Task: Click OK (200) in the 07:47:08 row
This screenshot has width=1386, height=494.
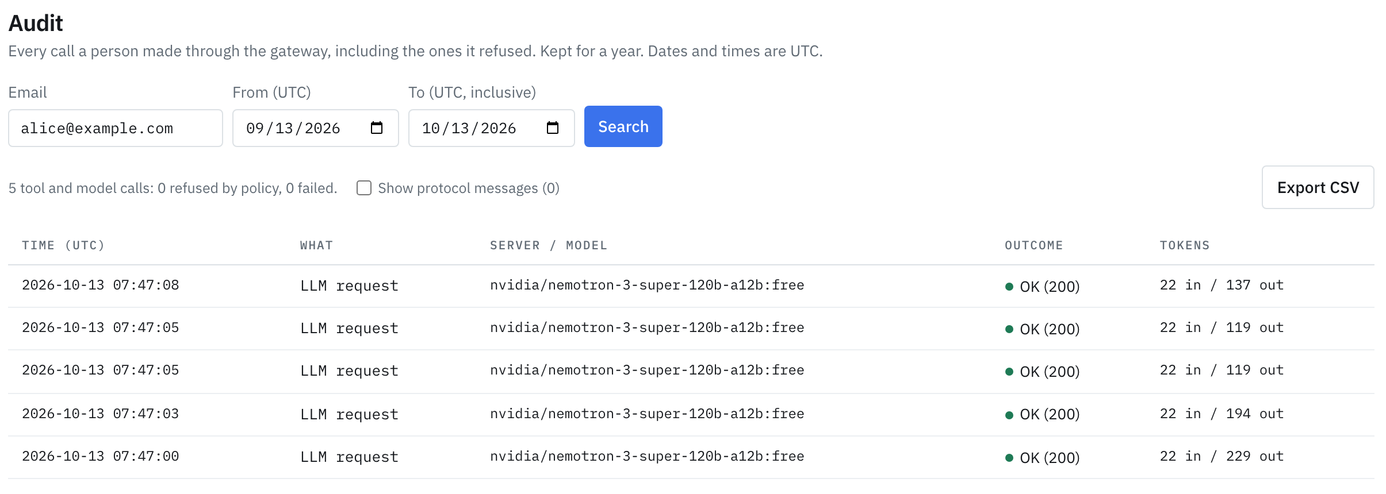Action: coord(1042,286)
